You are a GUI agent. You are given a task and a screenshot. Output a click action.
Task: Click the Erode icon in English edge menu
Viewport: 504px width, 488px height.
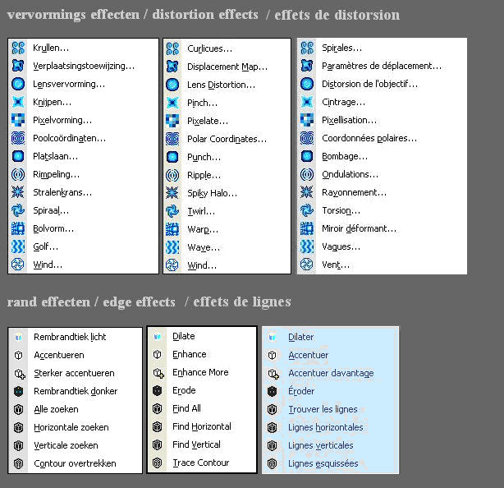157,390
